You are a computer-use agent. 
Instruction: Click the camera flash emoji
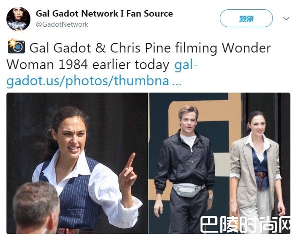[16, 46]
